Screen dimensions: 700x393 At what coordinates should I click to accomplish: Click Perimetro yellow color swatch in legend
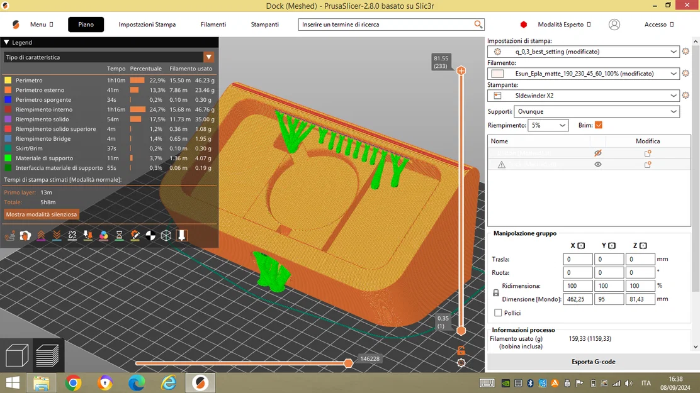point(8,80)
